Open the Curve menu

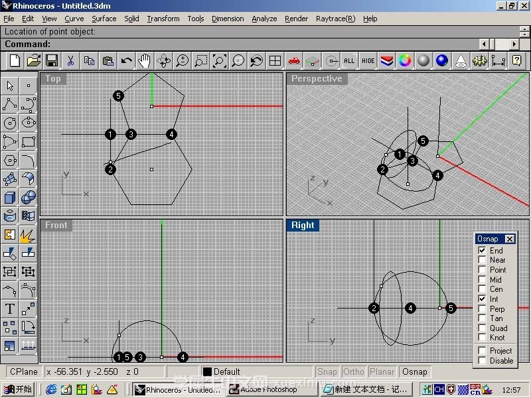[x=74, y=19]
